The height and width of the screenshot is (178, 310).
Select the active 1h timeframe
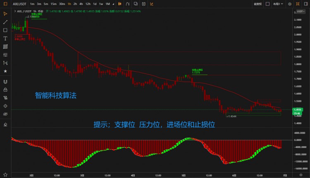tap(69, 4)
